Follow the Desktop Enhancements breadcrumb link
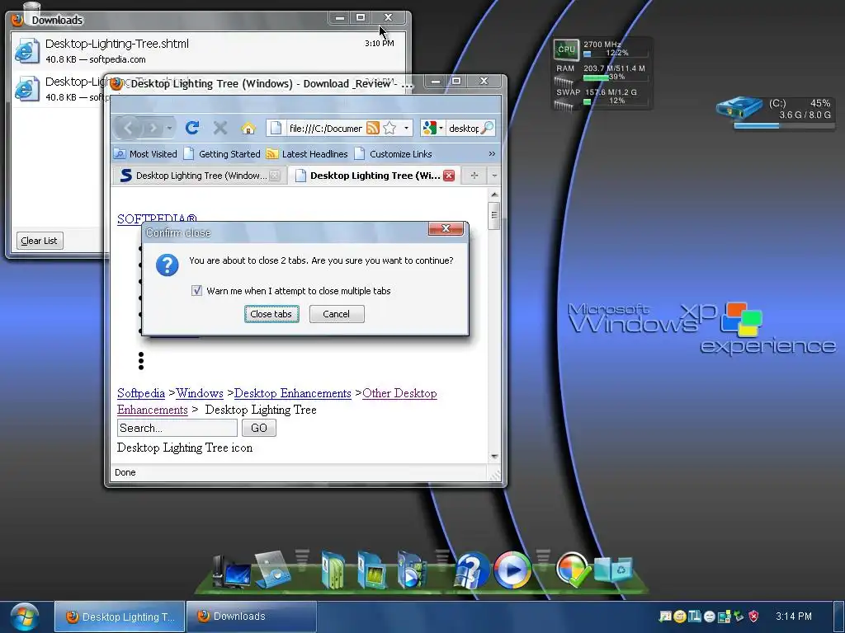845x633 pixels. tap(293, 393)
